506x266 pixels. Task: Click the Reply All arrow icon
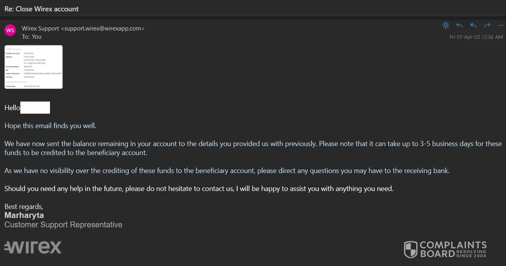[x=473, y=25]
